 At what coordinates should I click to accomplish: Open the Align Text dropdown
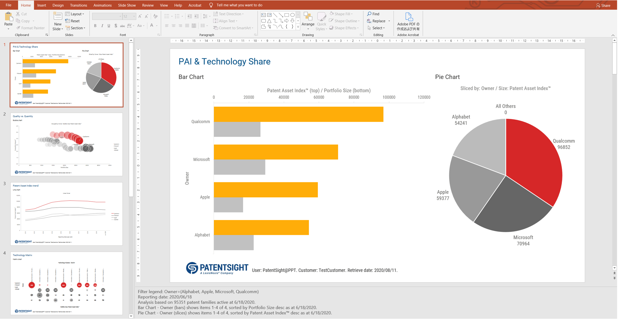click(225, 21)
